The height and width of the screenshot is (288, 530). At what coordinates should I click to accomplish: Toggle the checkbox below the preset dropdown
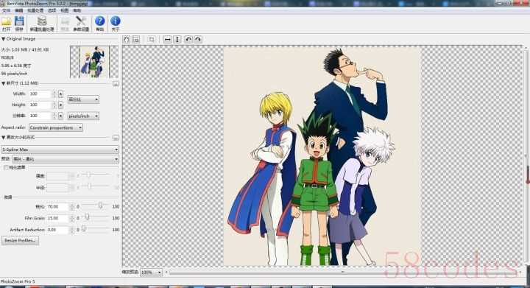(6, 168)
